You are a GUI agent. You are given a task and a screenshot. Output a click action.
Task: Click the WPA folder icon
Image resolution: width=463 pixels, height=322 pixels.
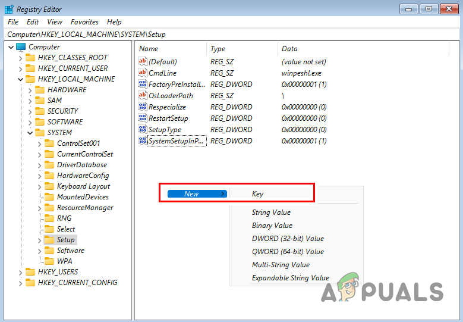(x=49, y=261)
